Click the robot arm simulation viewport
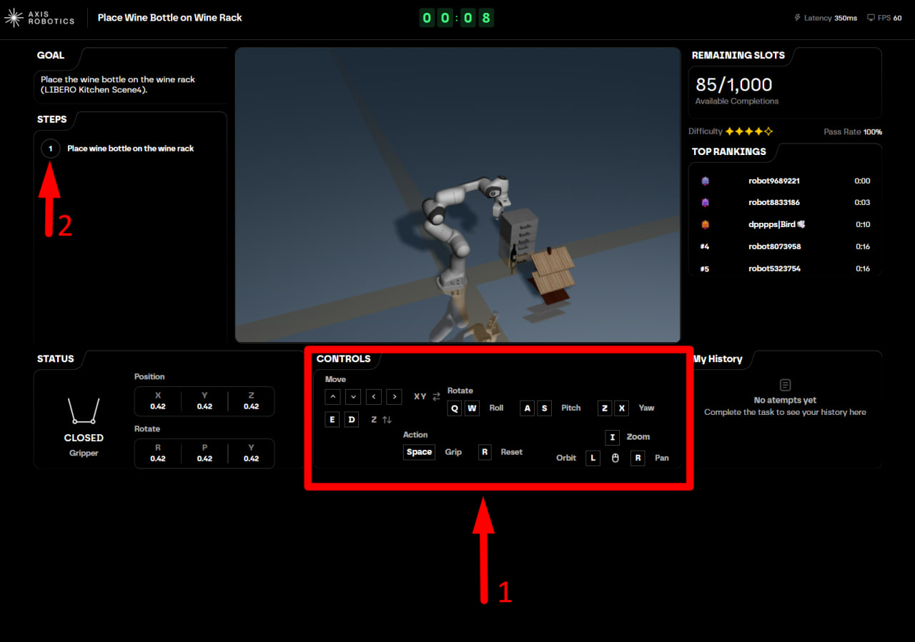The width and height of the screenshot is (915, 642). click(457, 195)
